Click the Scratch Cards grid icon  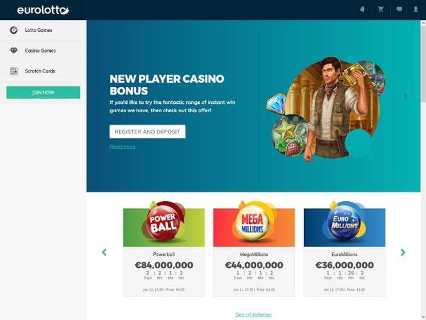pos(14,71)
